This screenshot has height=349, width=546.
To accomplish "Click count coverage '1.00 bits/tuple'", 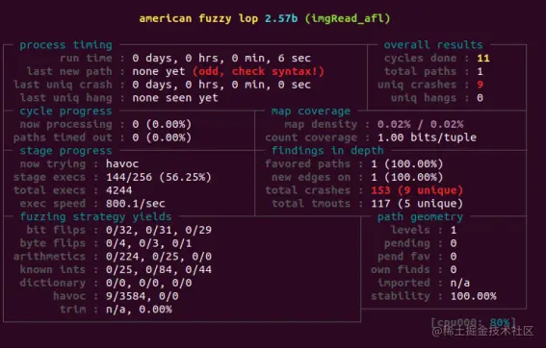I will pos(427,137).
